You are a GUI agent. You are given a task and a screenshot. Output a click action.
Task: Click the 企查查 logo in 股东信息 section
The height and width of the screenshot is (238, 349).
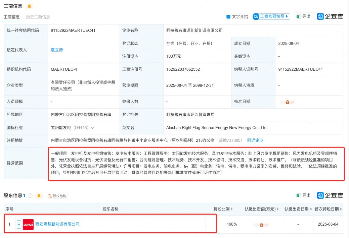(330, 195)
